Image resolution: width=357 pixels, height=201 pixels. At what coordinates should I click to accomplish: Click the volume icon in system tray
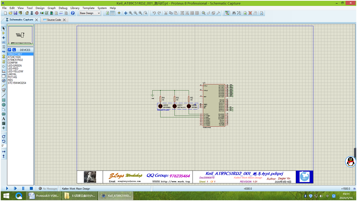coord(321,196)
